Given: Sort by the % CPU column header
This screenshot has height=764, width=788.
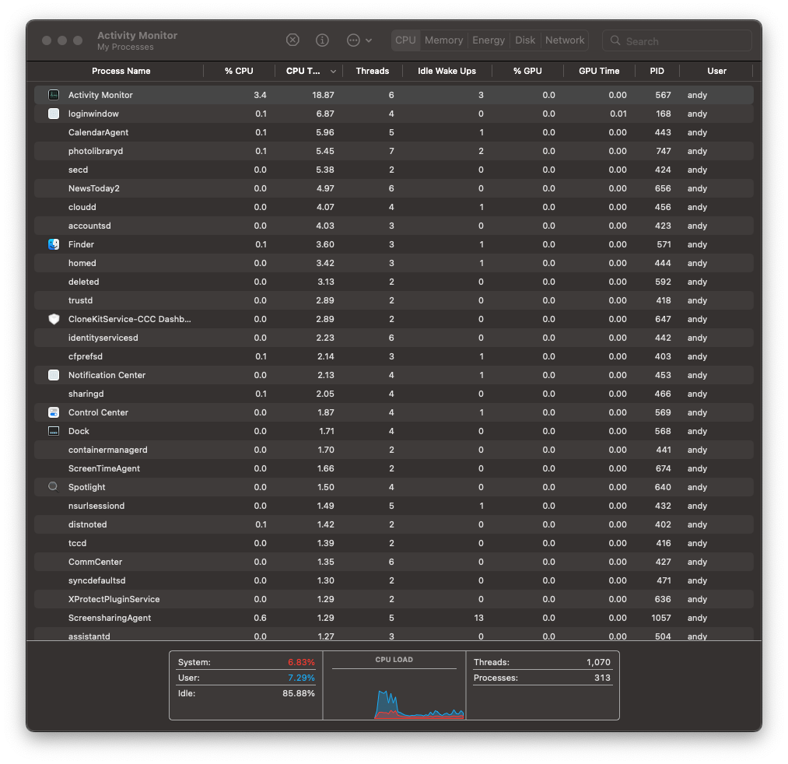Looking at the screenshot, I should pos(240,71).
